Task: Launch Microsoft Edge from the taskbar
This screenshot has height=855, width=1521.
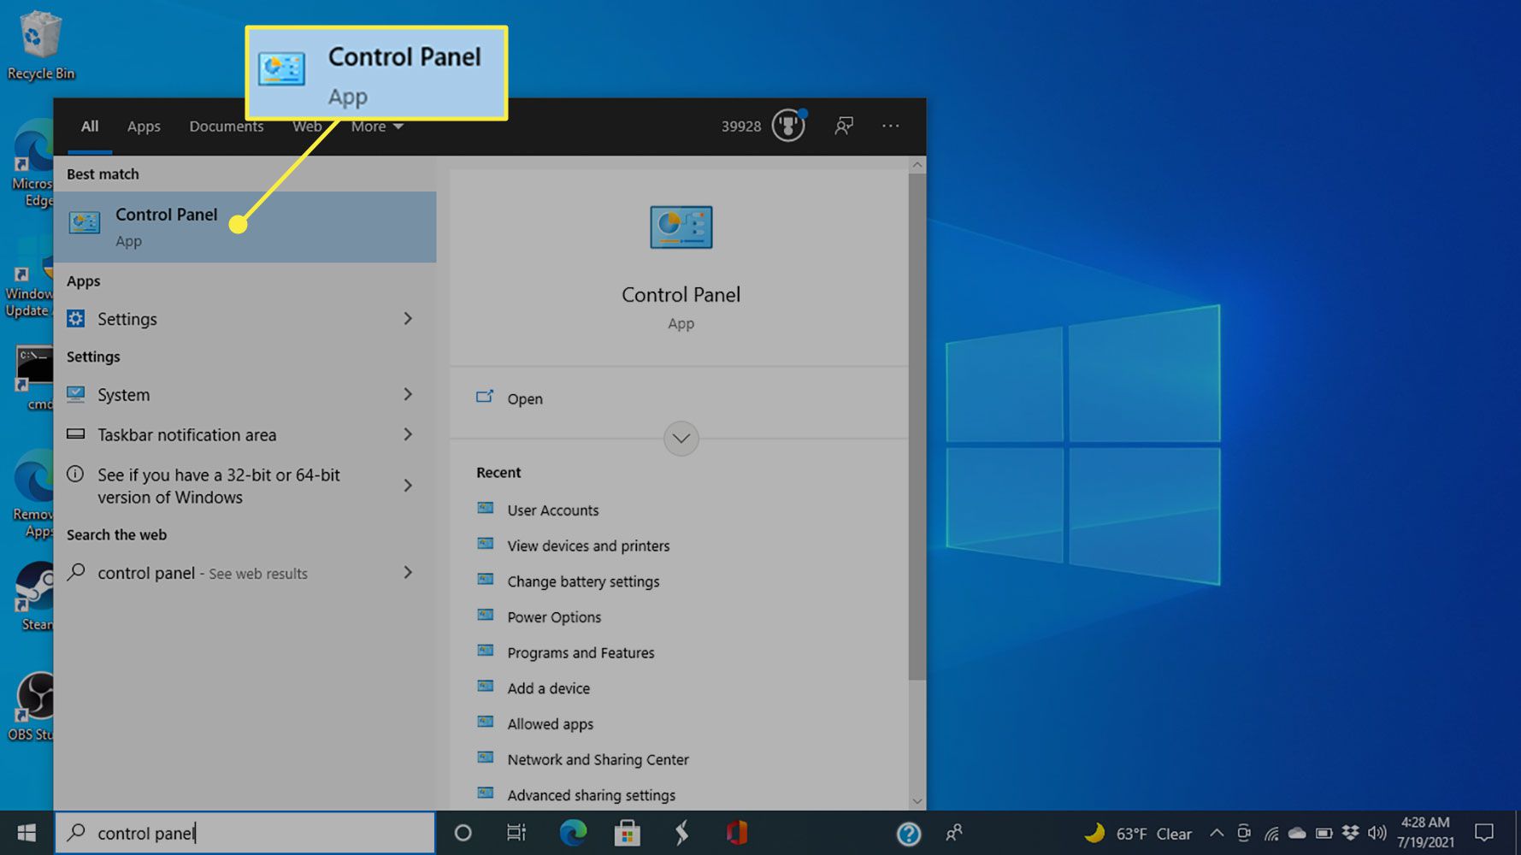Action: click(x=573, y=833)
